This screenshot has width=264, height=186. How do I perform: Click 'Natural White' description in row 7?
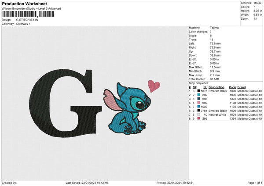click(217, 114)
